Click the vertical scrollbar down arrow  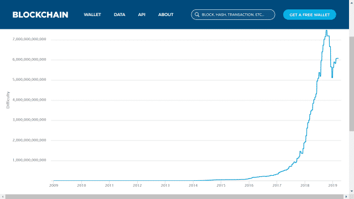352,191
